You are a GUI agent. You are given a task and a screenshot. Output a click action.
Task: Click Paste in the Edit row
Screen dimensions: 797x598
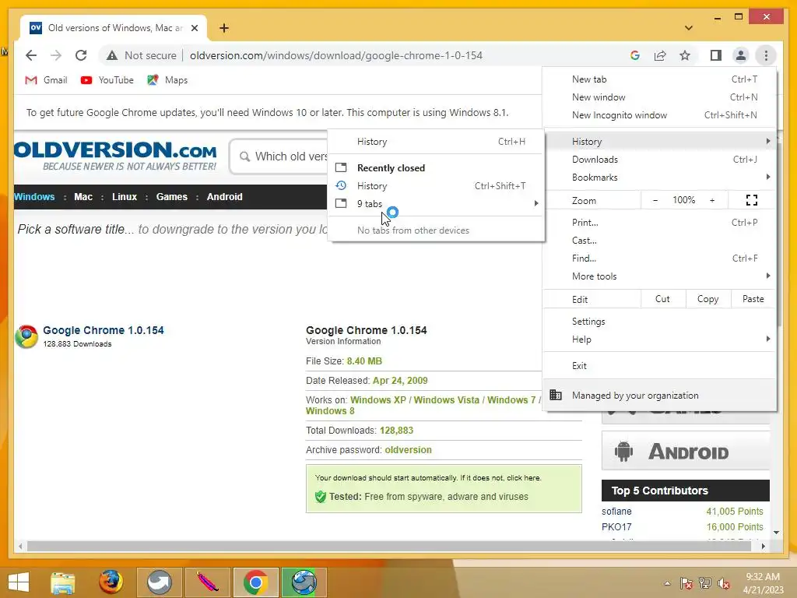pos(753,299)
